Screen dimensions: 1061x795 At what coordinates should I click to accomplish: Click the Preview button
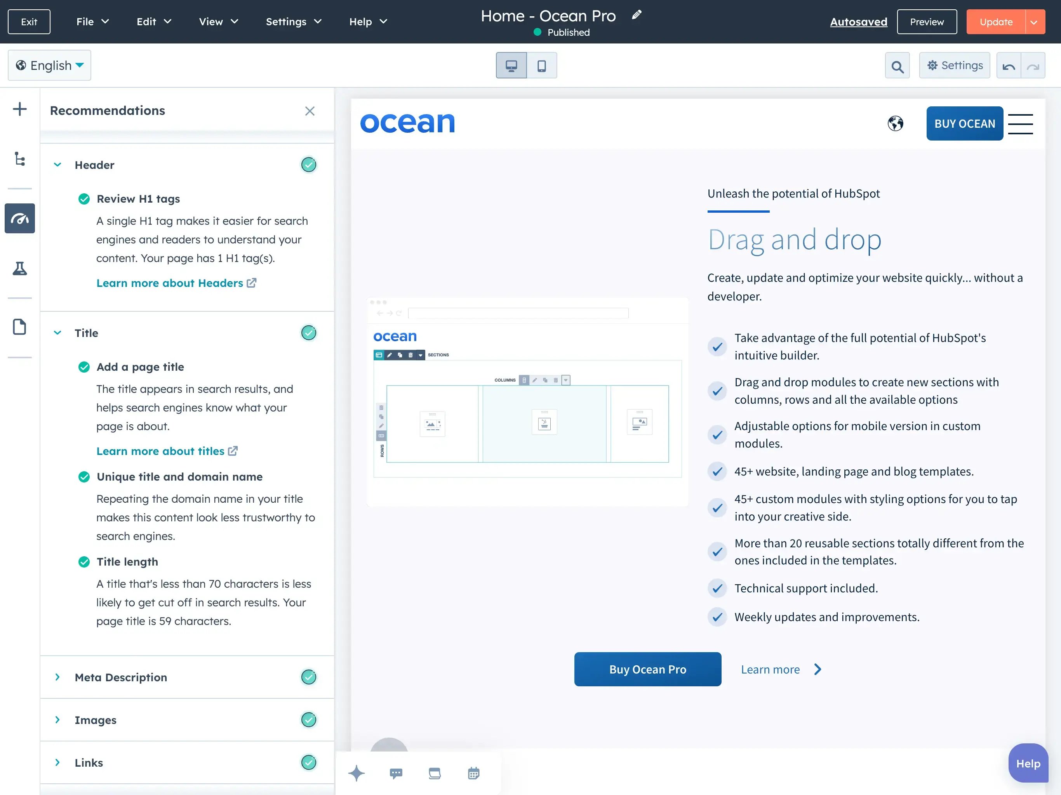[927, 21]
